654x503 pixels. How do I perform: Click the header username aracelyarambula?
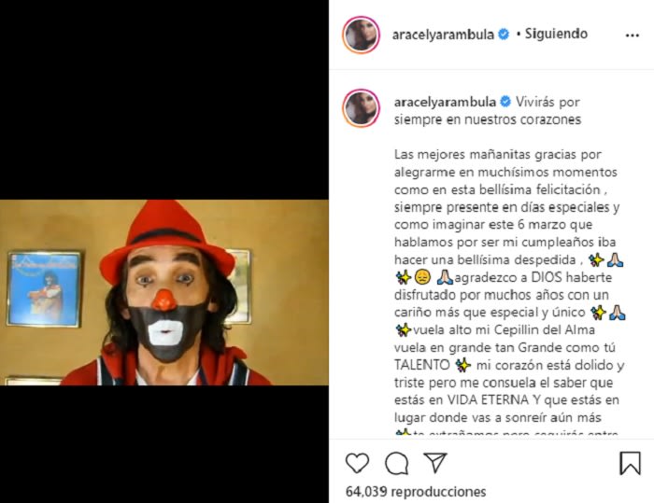443,35
